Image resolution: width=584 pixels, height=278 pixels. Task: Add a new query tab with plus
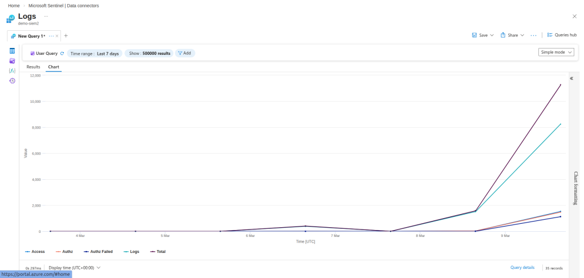(66, 36)
